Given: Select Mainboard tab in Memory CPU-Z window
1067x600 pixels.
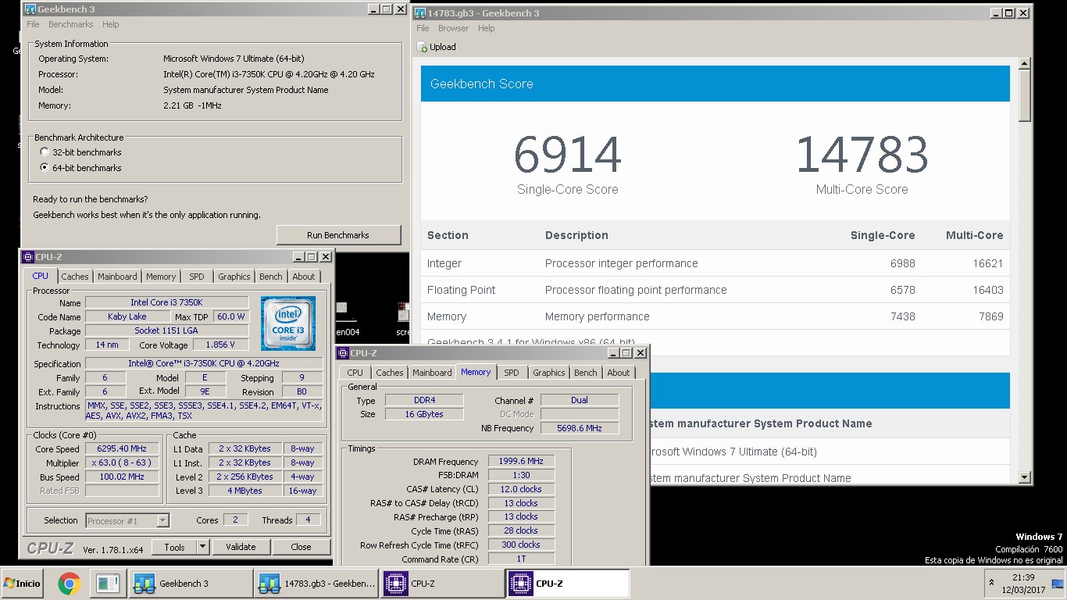Looking at the screenshot, I should coord(432,373).
